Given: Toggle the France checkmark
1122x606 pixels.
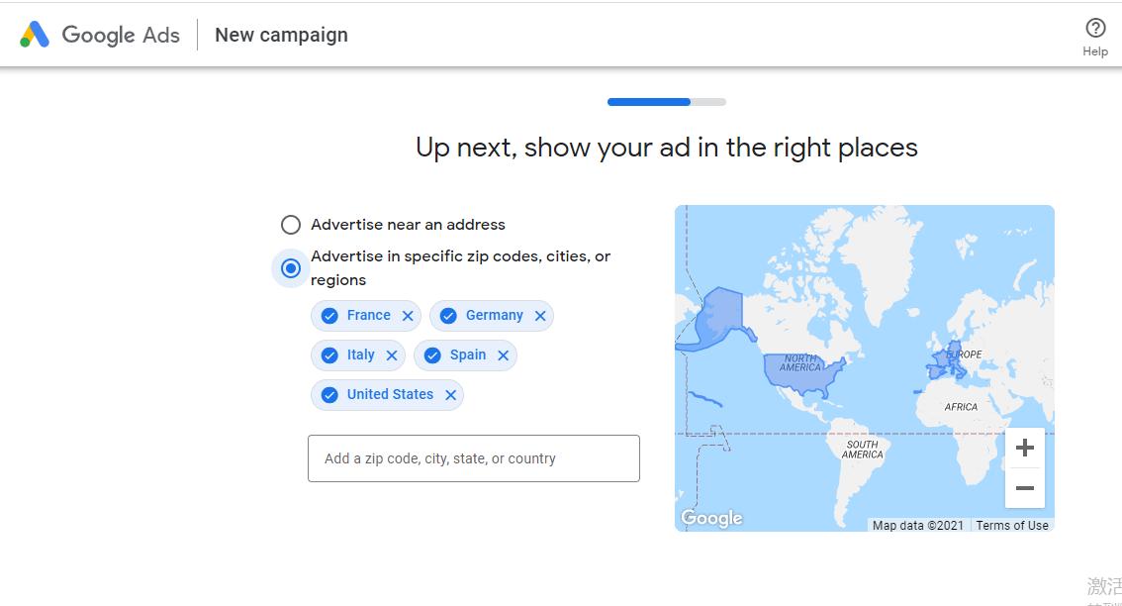Looking at the screenshot, I should (x=329, y=316).
